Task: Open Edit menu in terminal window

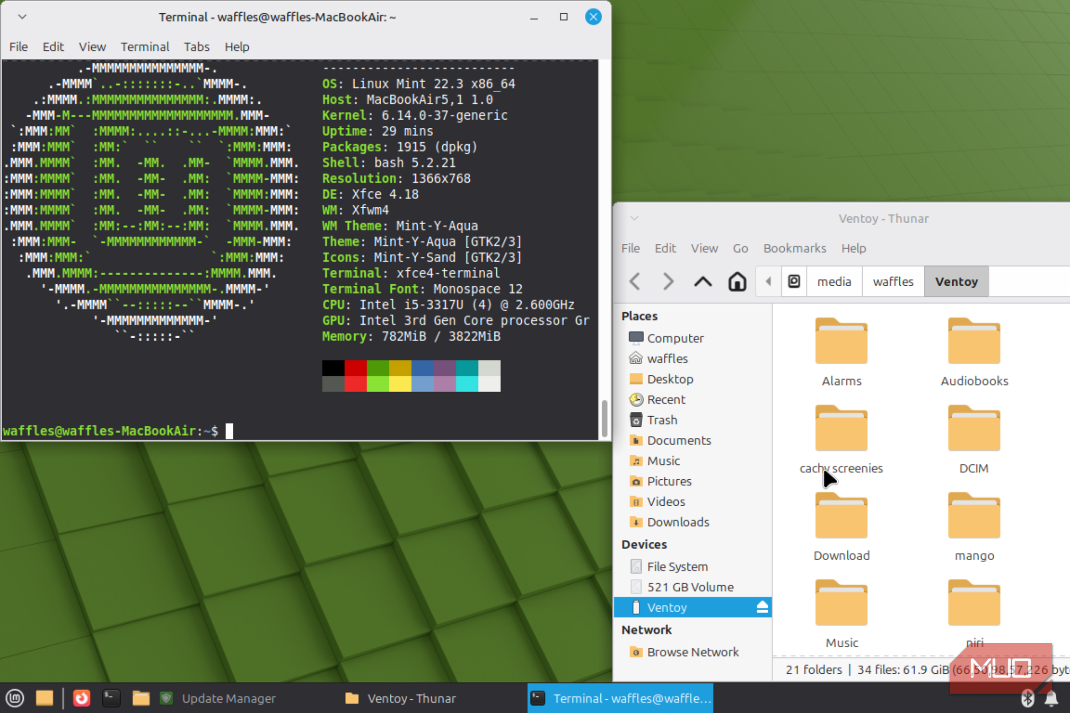Action: pyautogui.click(x=53, y=47)
